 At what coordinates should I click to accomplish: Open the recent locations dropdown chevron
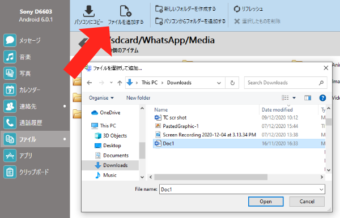click(111, 83)
